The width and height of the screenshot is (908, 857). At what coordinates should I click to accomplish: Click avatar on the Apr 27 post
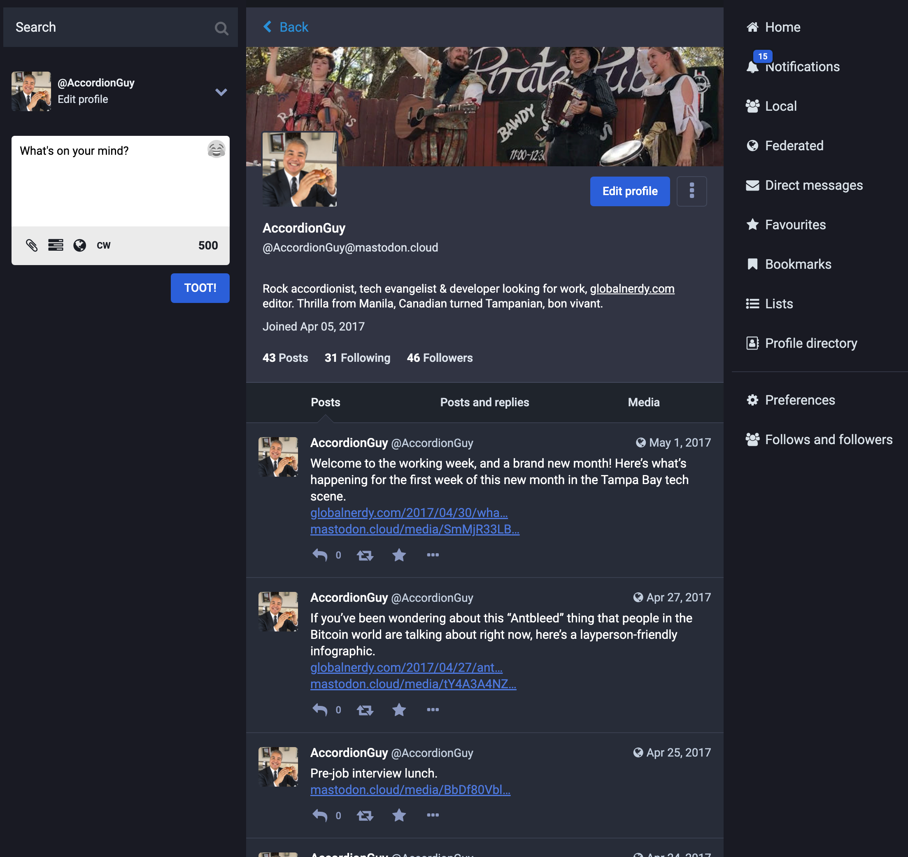point(278,612)
